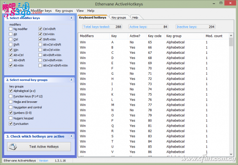Uncheck the Alt+Ctrl checkbox

click(10, 55)
